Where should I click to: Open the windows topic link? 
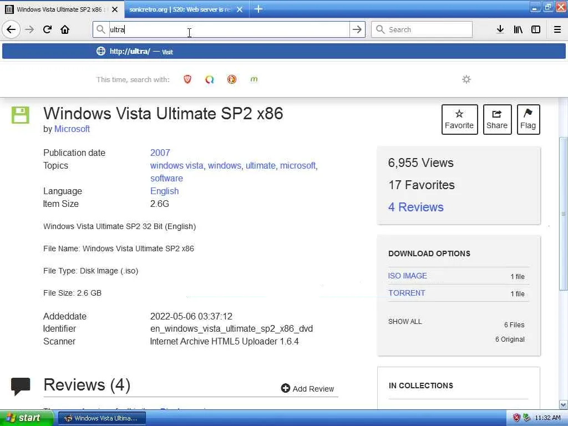coord(224,165)
